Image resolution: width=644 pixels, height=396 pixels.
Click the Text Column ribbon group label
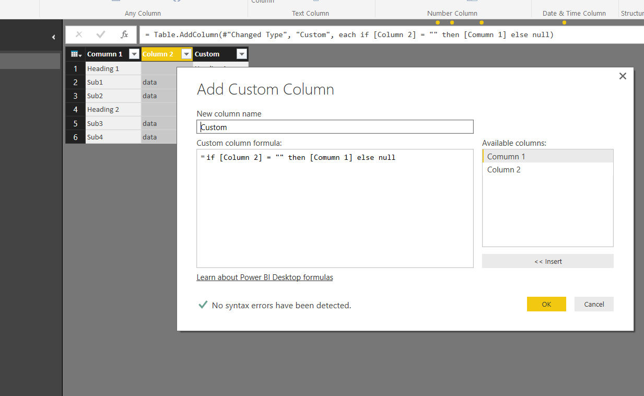310,13
